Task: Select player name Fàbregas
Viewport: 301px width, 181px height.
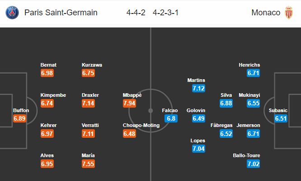Action: 221,125
